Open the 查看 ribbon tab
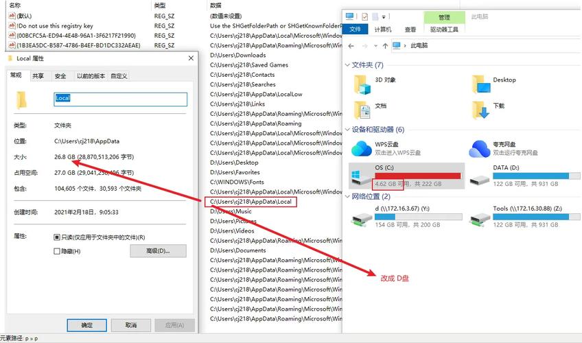This screenshot has height=343, width=582. [x=410, y=29]
